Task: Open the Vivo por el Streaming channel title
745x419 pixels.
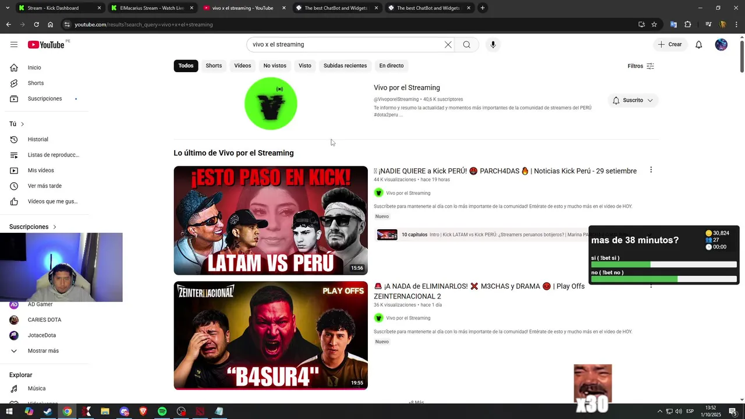Action: coord(407,87)
